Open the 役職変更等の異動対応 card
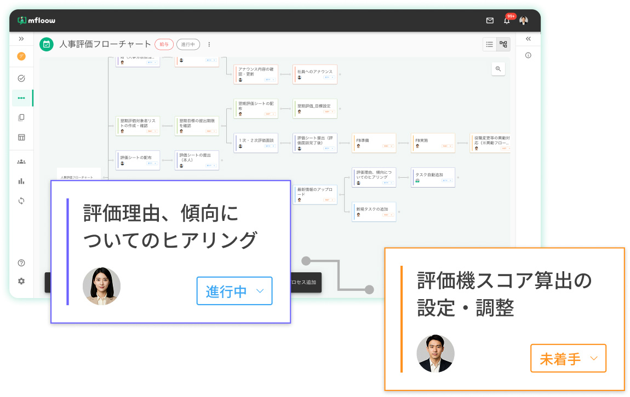 [x=490, y=143]
